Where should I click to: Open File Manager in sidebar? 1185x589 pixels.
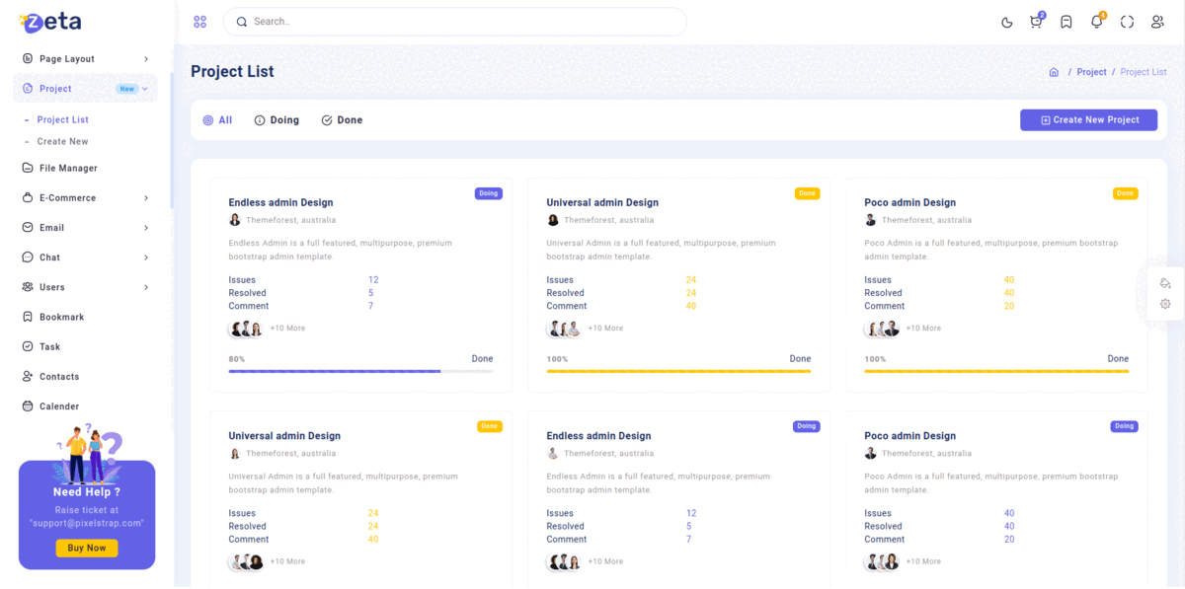68,168
